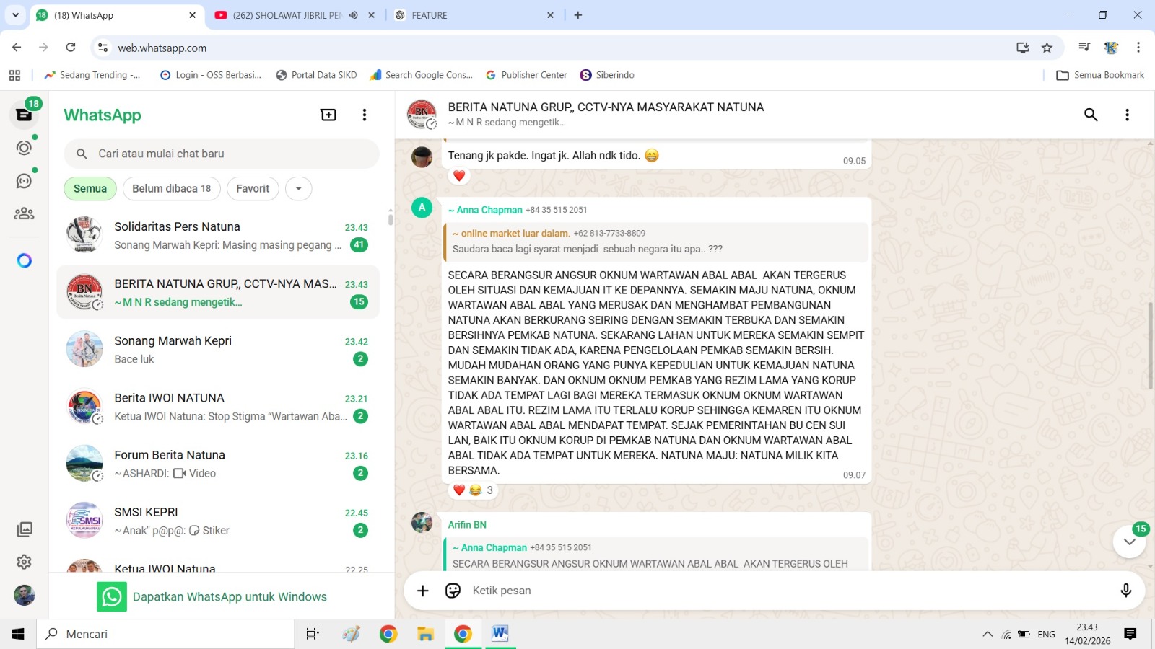
Task: Search within this chat using magnifier icon
Action: [x=1091, y=115]
